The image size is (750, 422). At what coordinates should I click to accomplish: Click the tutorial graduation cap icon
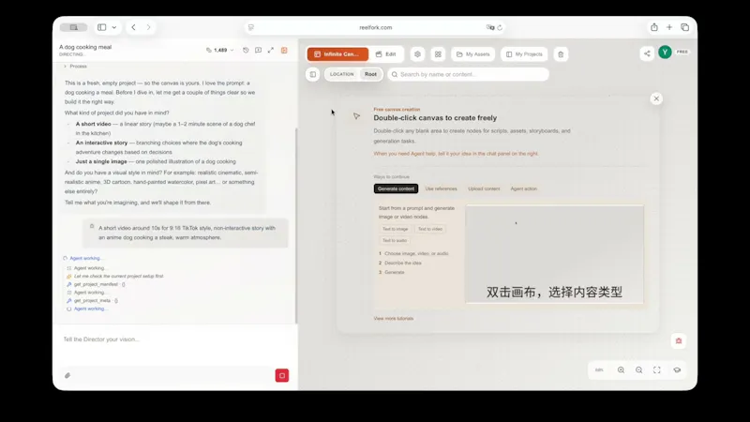click(x=677, y=369)
